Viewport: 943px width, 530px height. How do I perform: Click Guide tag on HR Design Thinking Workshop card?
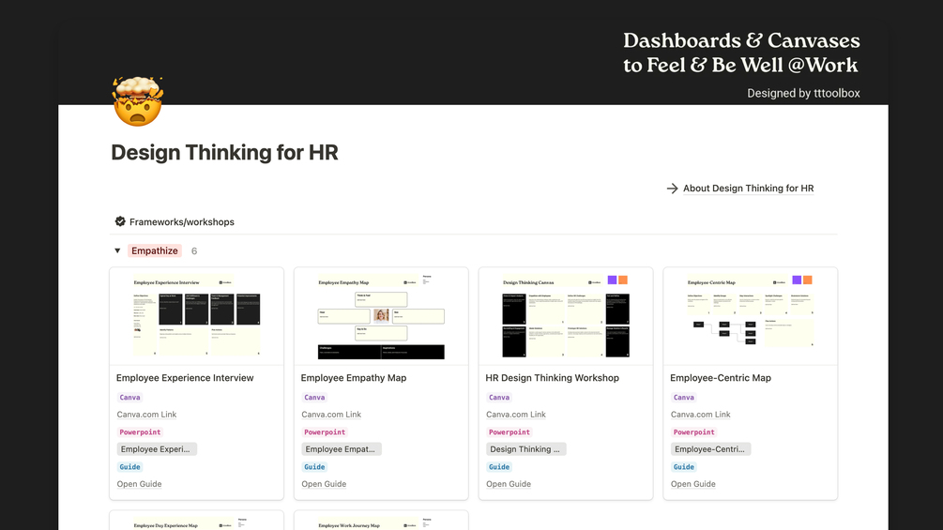coord(499,467)
